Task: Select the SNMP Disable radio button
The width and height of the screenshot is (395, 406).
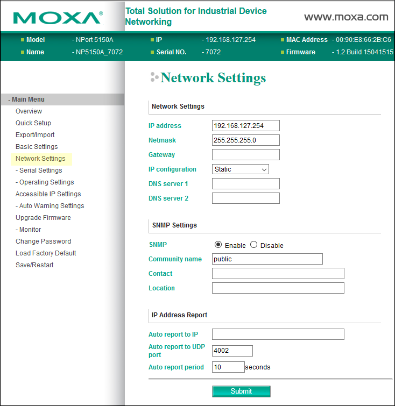Action: click(254, 245)
